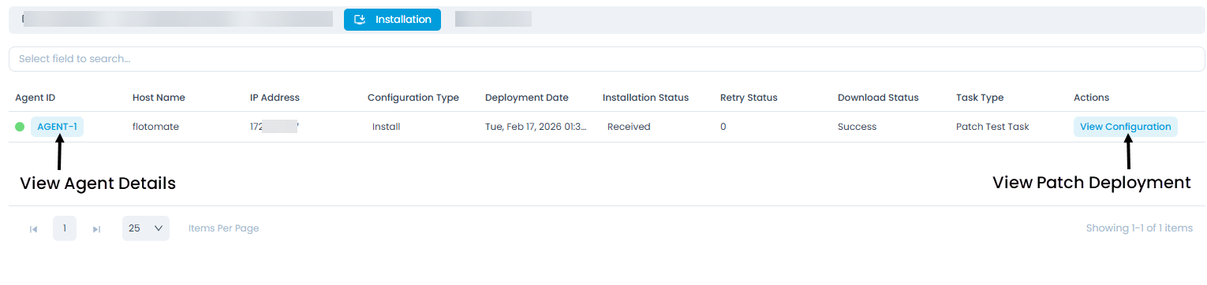Click the Success download status cell
Image resolution: width=1207 pixels, height=285 pixels.
857,127
